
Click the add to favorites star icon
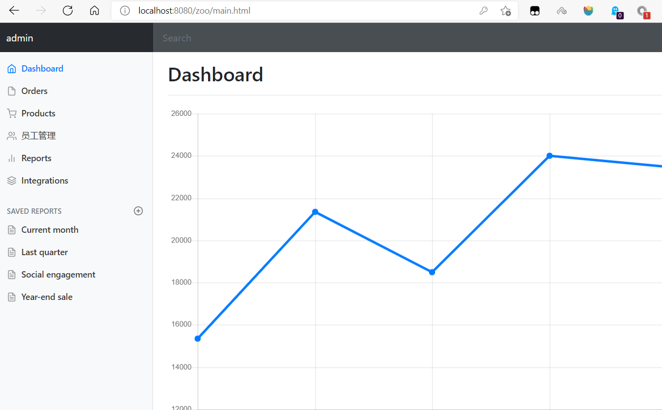[x=506, y=11]
